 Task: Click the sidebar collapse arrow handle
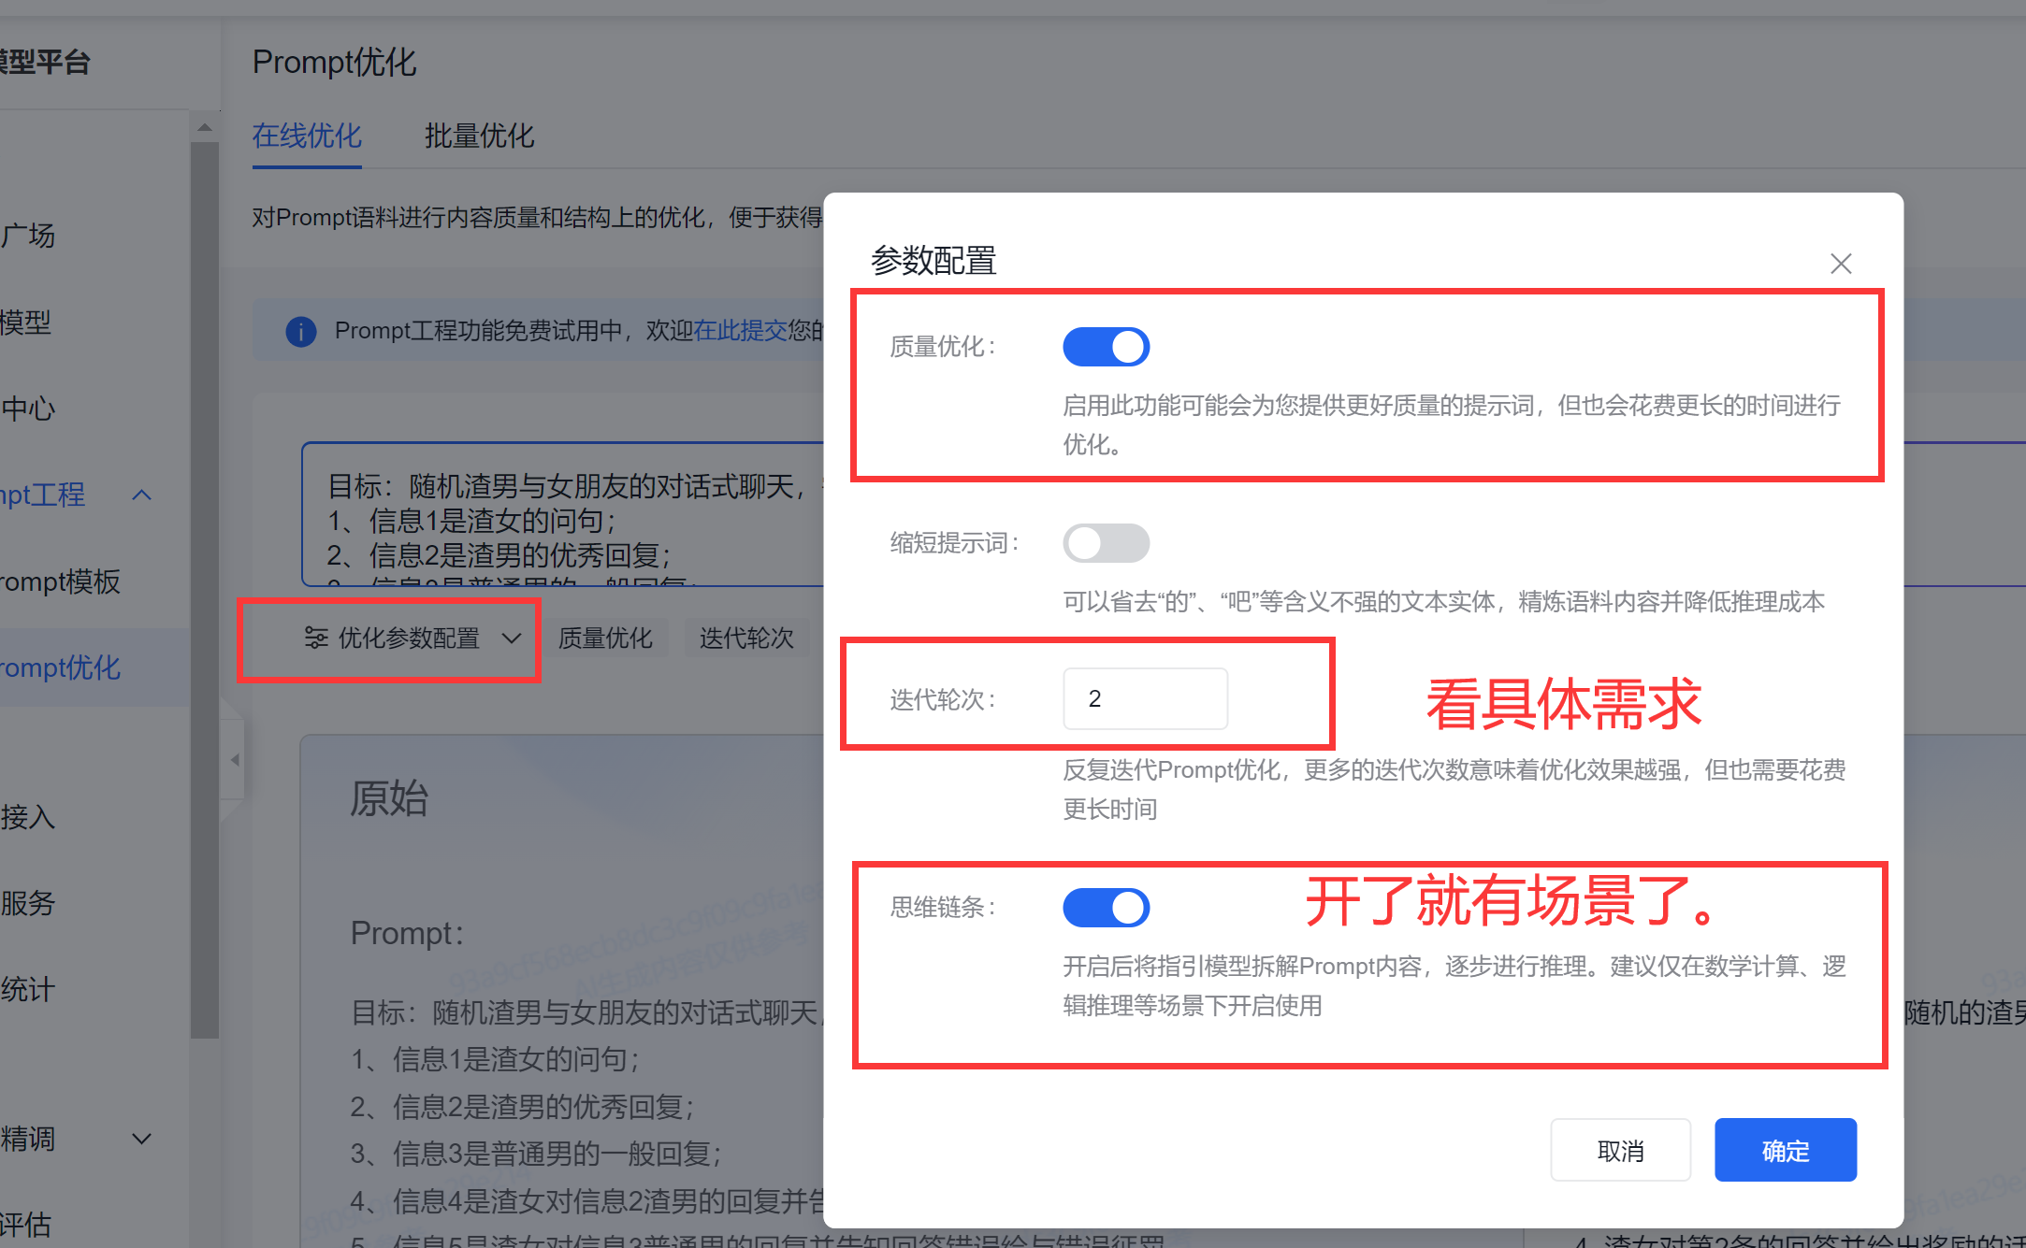234,760
